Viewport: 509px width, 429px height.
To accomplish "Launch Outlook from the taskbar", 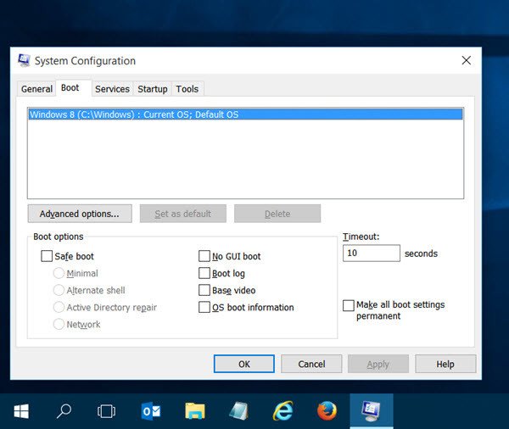I will point(151,411).
